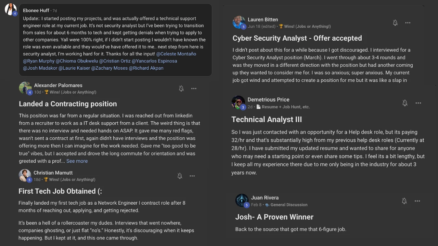The width and height of the screenshot is (438, 246).
Task: Click Ebonee Huff's profile avatar
Action: pyautogui.click(x=11, y=9)
